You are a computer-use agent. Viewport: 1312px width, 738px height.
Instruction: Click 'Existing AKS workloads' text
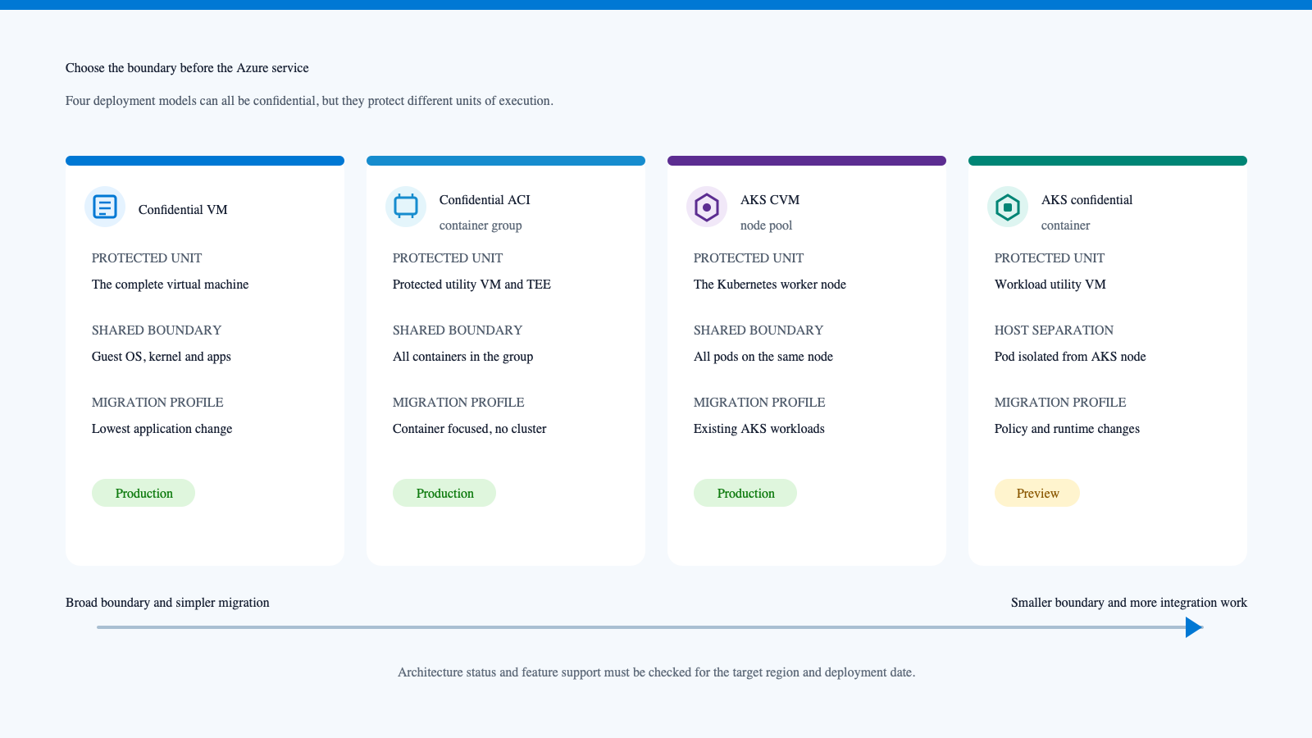759,429
